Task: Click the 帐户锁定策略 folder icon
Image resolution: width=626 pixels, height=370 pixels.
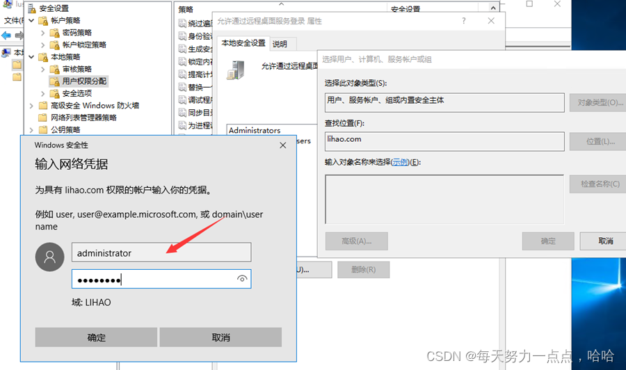Action: pyautogui.click(x=55, y=45)
